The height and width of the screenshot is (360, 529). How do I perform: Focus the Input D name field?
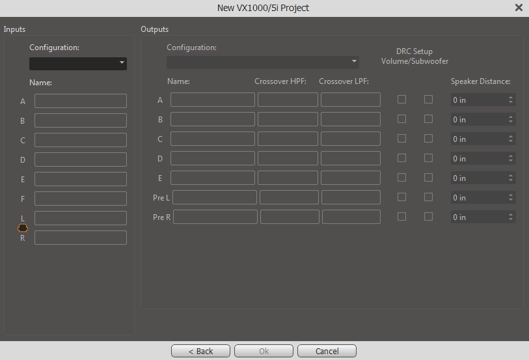pos(81,159)
